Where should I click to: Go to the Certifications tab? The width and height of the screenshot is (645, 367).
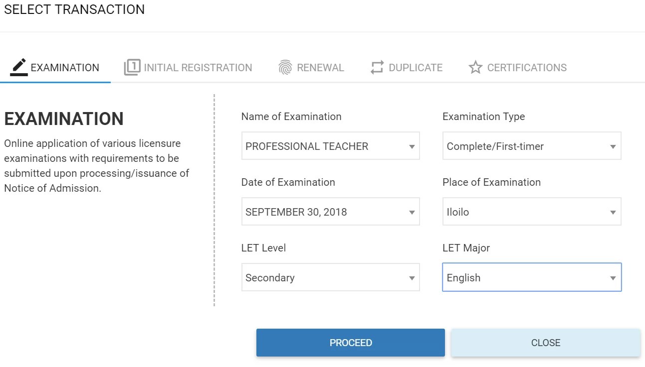pyautogui.click(x=527, y=68)
